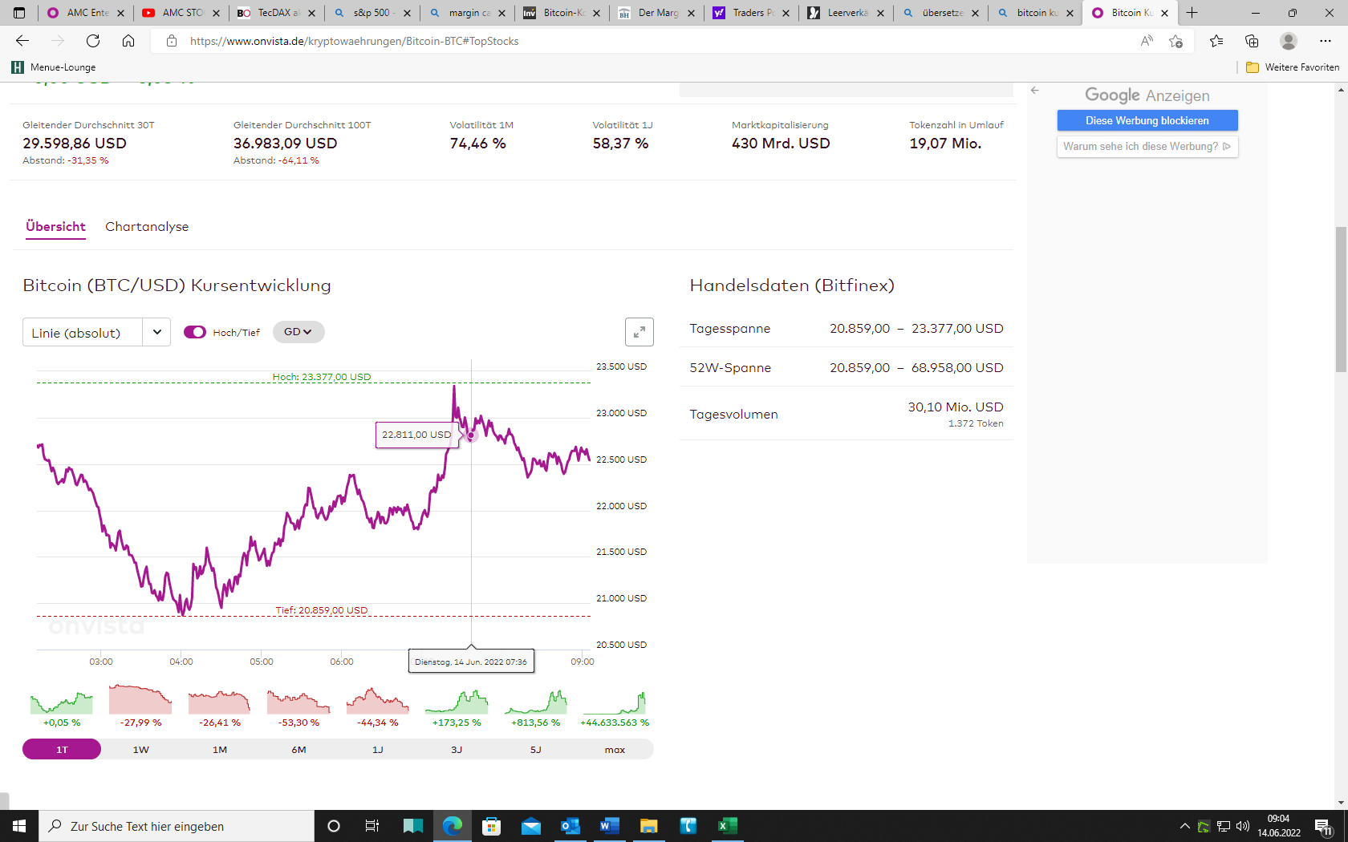Screen dimensions: 1348x842
Task: Switch to the Chartanalyse tab
Action: pos(147,227)
